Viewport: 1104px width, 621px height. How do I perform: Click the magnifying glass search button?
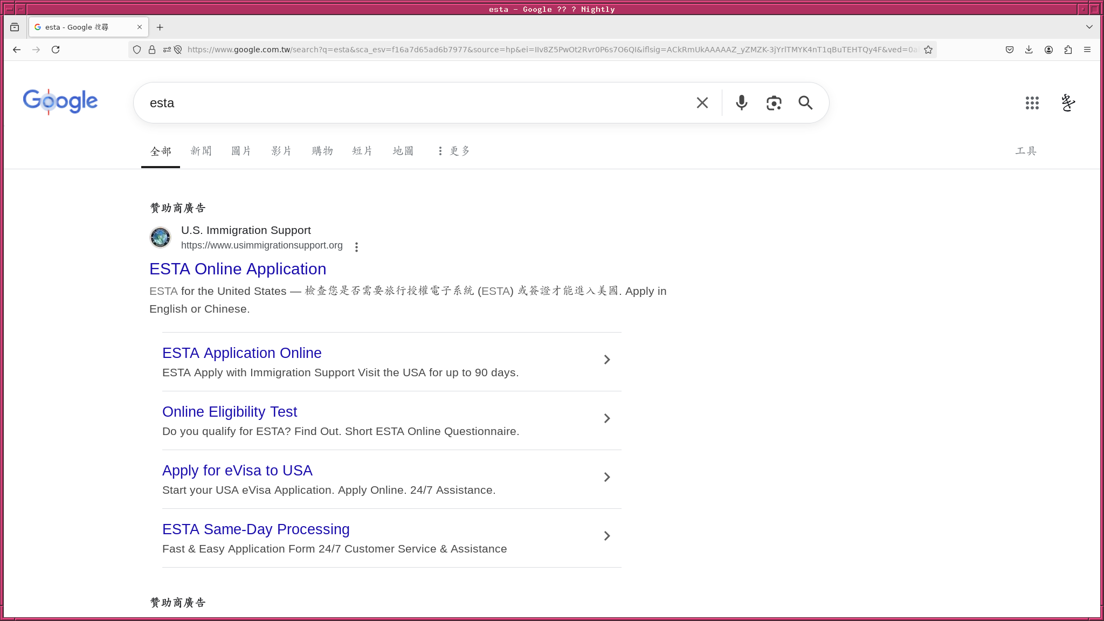click(x=805, y=102)
